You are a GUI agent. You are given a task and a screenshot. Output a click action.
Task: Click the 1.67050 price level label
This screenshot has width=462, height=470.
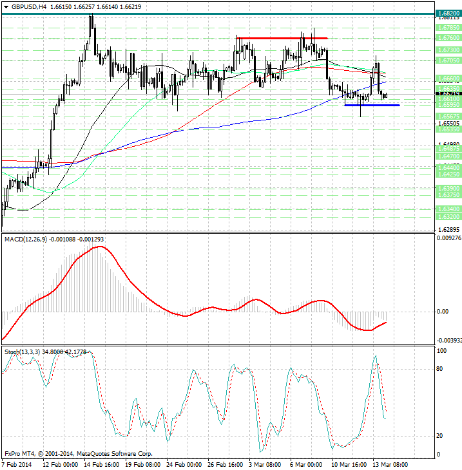click(x=448, y=61)
